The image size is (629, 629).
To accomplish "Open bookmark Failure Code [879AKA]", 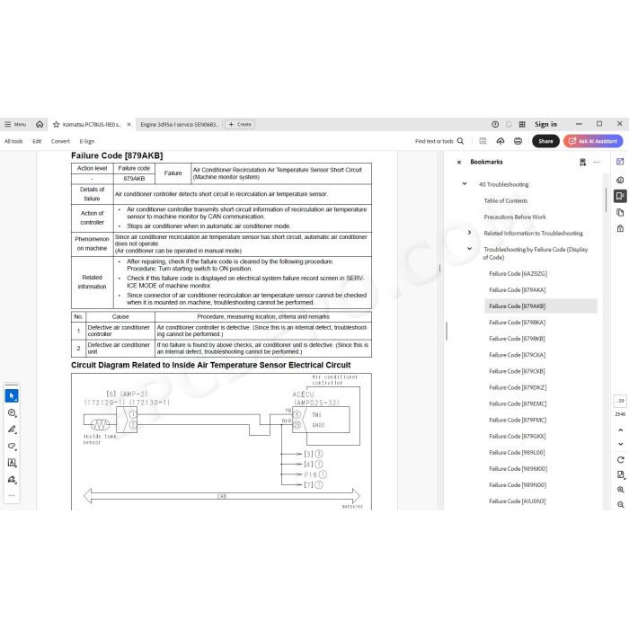I will 517,289.
